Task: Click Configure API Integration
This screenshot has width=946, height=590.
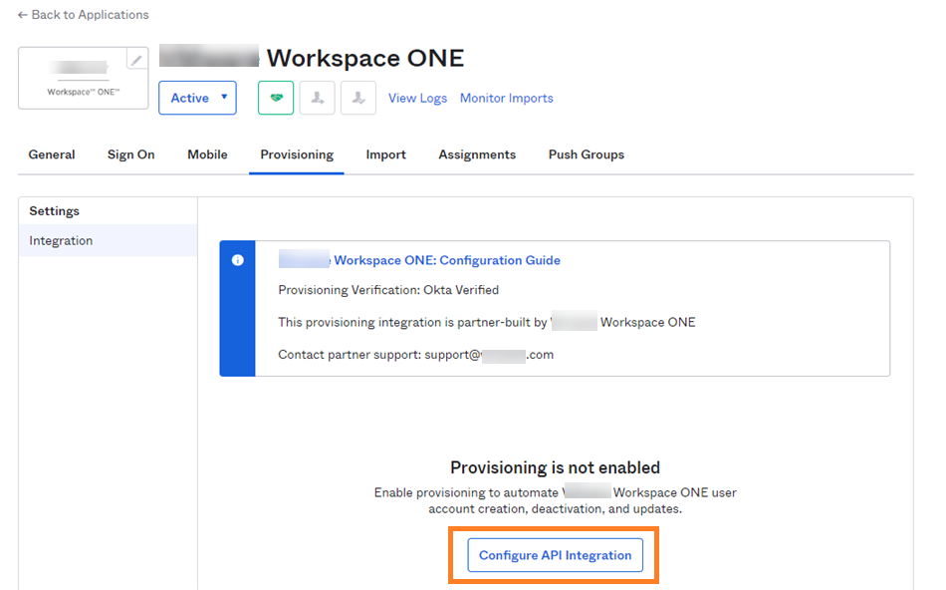Action: click(x=555, y=555)
